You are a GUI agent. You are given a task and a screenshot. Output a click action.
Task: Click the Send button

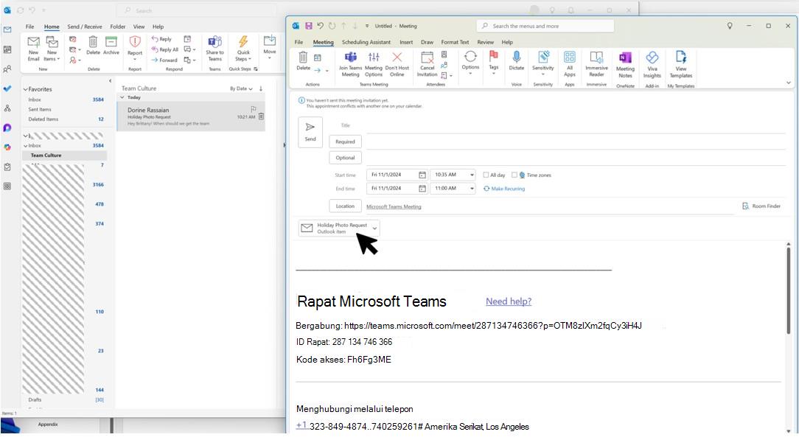(310, 132)
